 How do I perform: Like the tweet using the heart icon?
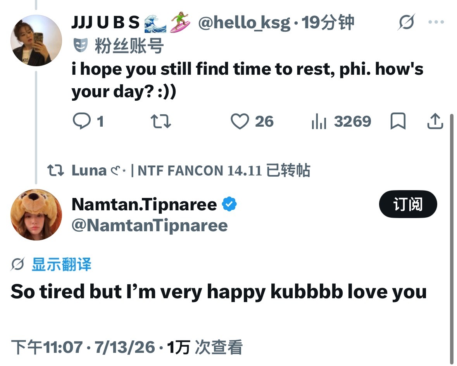click(240, 121)
